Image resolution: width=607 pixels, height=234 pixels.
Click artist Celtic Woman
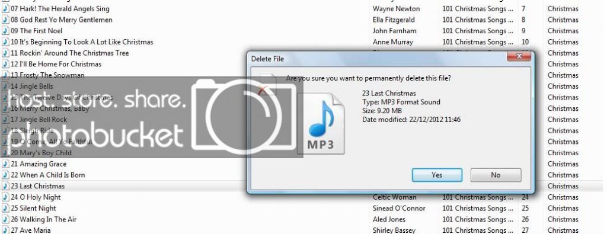tap(394, 197)
